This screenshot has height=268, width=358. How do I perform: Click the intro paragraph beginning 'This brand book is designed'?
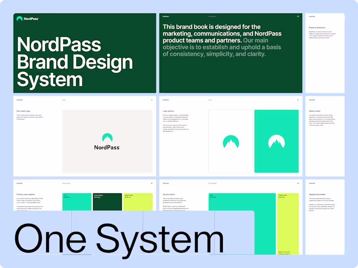pos(222,40)
